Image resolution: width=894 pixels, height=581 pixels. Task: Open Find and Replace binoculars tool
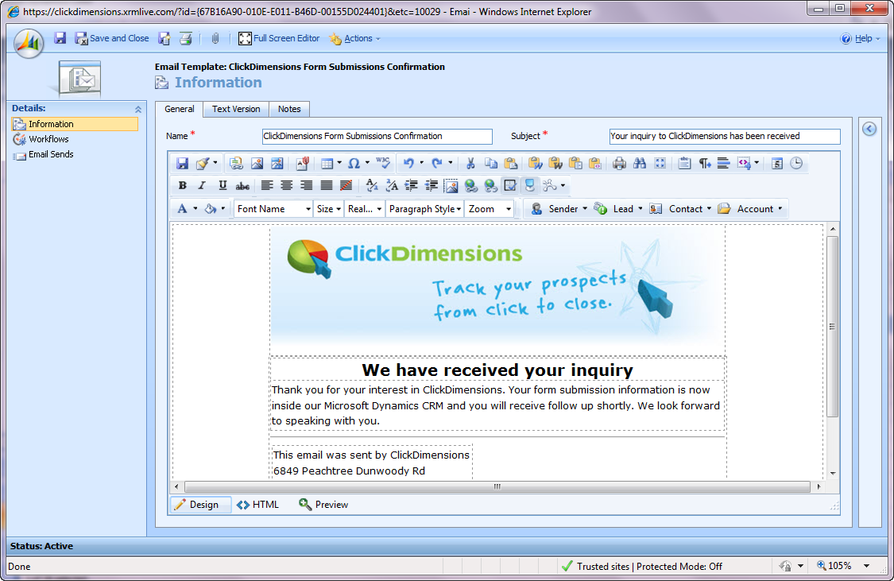click(x=640, y=164)
